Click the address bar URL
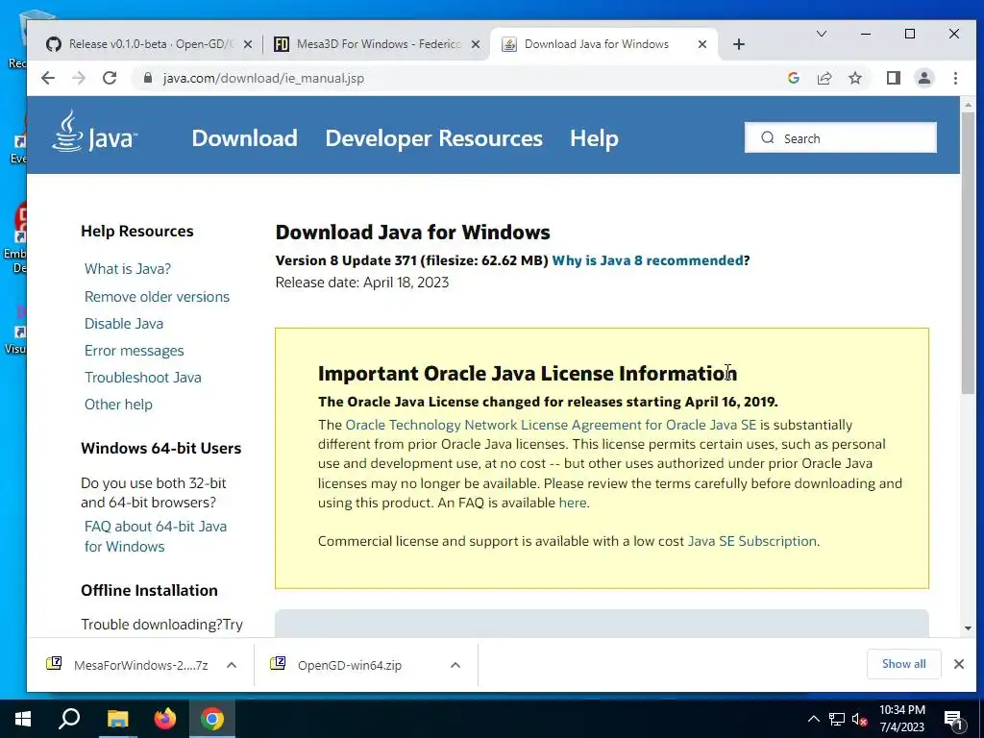 (263, 79)
